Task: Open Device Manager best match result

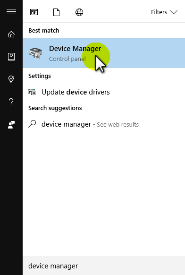Action: pyautogui.click(x=104, y=53)
